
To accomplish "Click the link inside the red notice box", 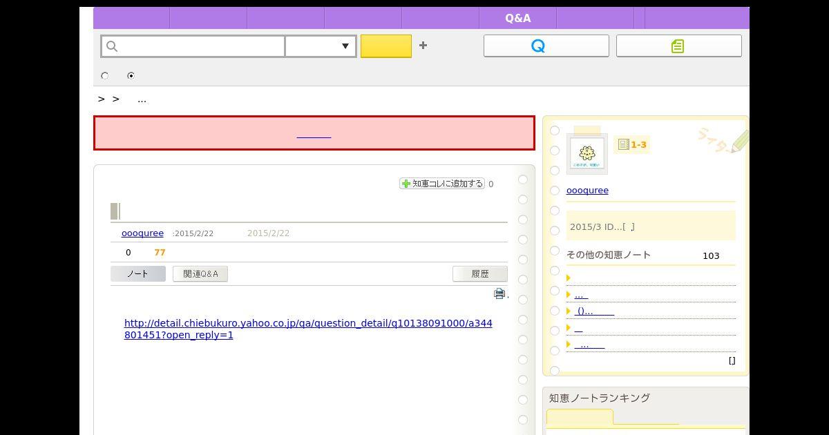I will coord(314,135).
